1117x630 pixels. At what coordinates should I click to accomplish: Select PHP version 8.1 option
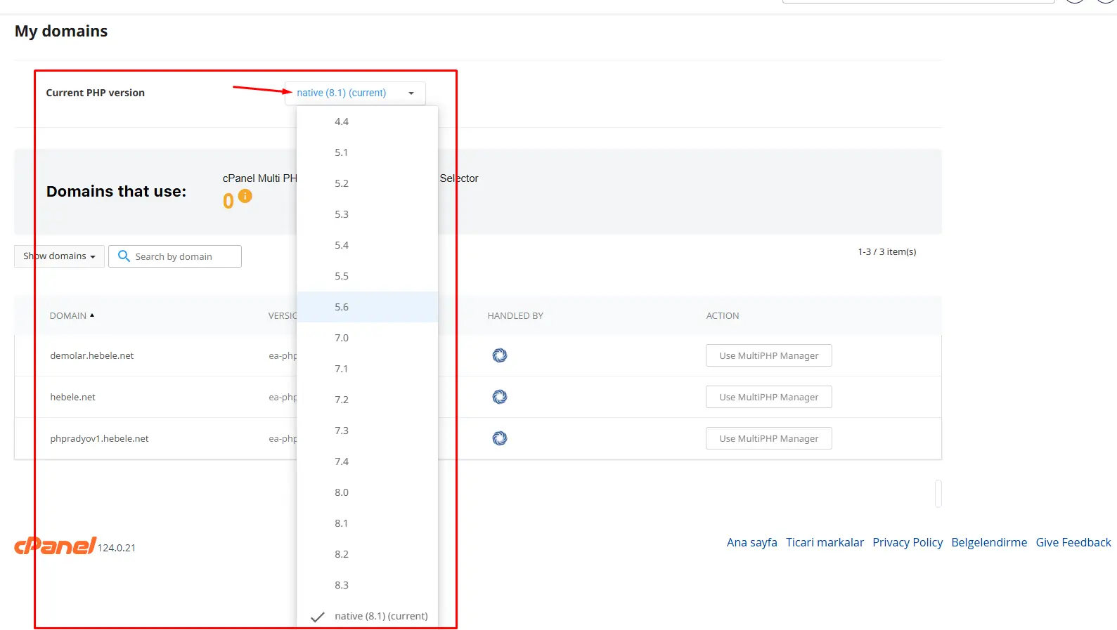[367, 523]
